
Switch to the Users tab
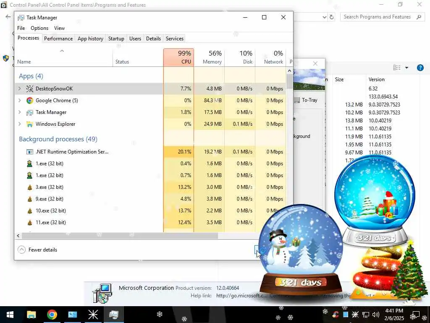(x=135, y=38)
